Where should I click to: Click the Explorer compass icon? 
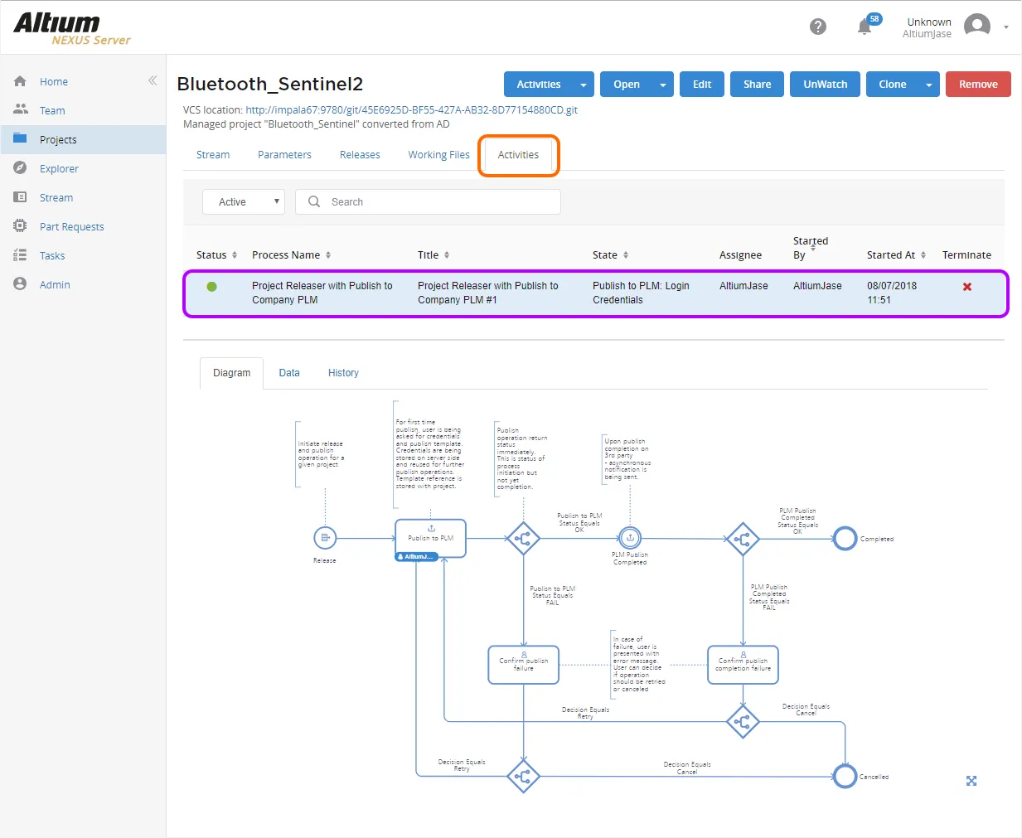pos(21,167)
